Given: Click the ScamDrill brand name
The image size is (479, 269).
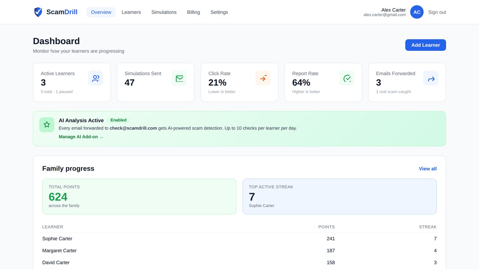Looking at the screenshot, I should coord(62,12).
